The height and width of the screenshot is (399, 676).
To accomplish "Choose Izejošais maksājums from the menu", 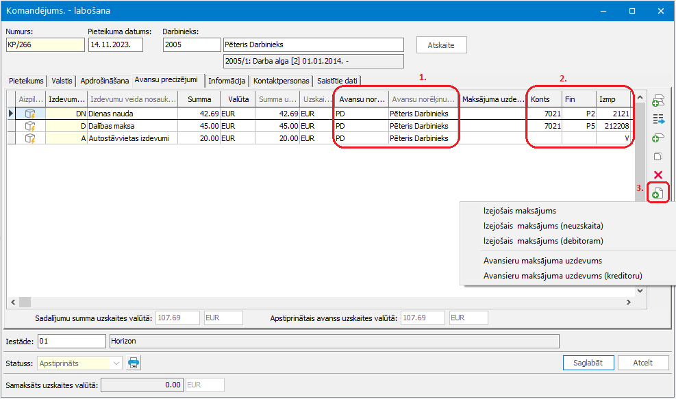I will [x=520, y=211].
